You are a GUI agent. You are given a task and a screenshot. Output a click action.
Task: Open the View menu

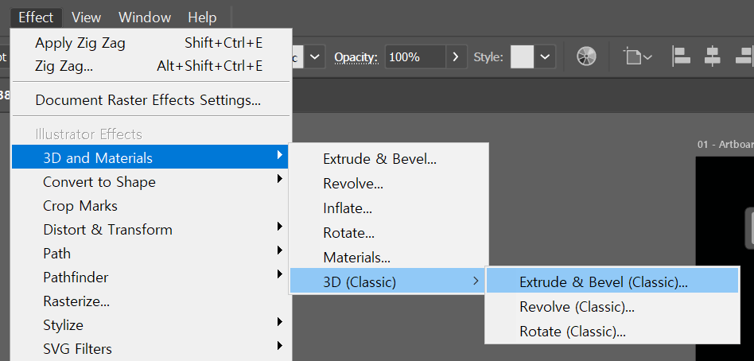[x=86, y=17]
